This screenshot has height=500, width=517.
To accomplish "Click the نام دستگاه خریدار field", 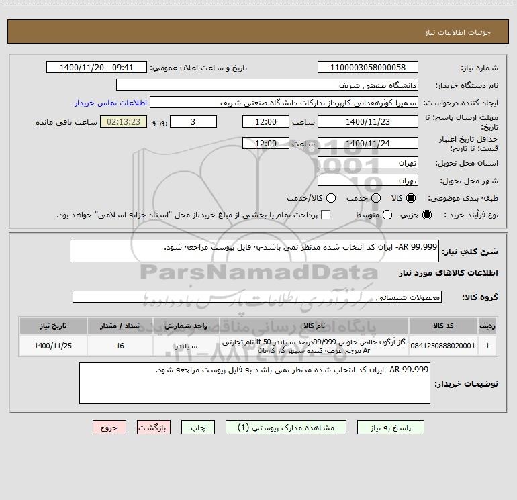I will tap(267, 85).
